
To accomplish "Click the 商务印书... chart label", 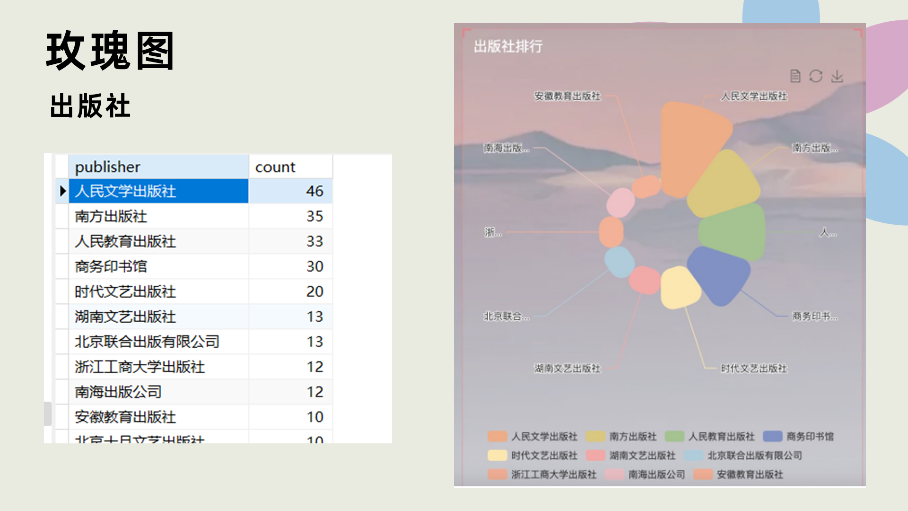I will [x=815, y=316].
